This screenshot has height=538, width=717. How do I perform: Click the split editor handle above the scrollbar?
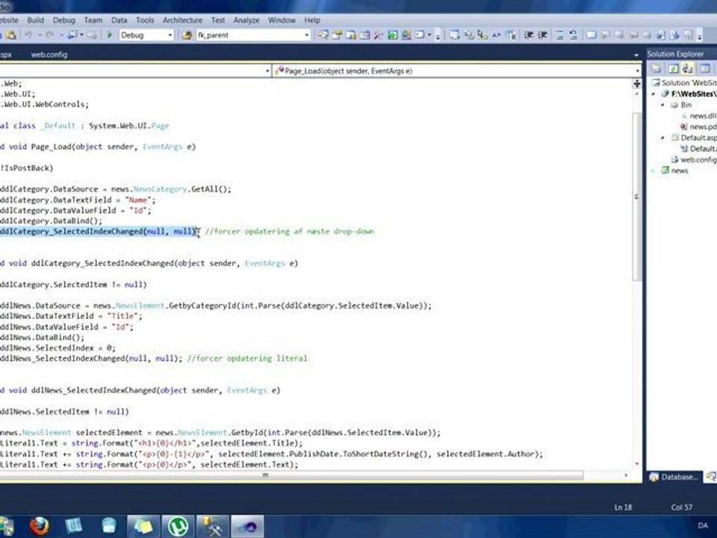click(x=636, y=83)
